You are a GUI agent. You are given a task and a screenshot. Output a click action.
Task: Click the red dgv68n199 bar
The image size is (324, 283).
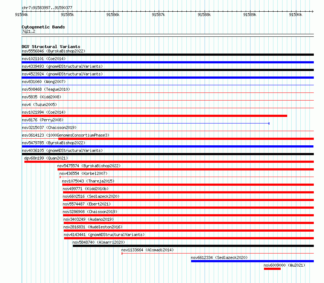pos(169,162)
